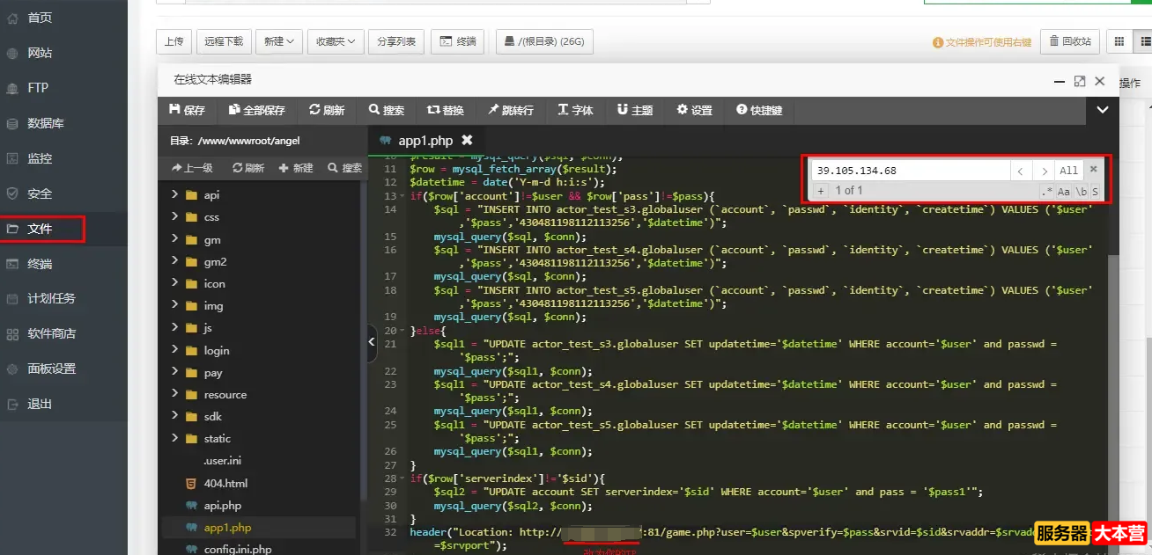Click 全部保存 save all in editor

pos(256,110)
